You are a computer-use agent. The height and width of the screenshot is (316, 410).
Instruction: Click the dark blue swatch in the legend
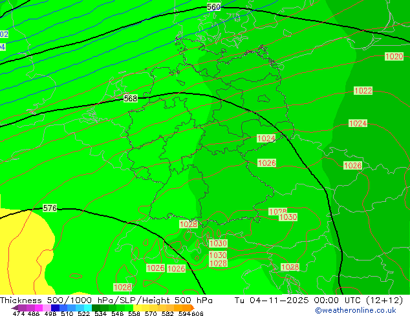pos(55,308)
